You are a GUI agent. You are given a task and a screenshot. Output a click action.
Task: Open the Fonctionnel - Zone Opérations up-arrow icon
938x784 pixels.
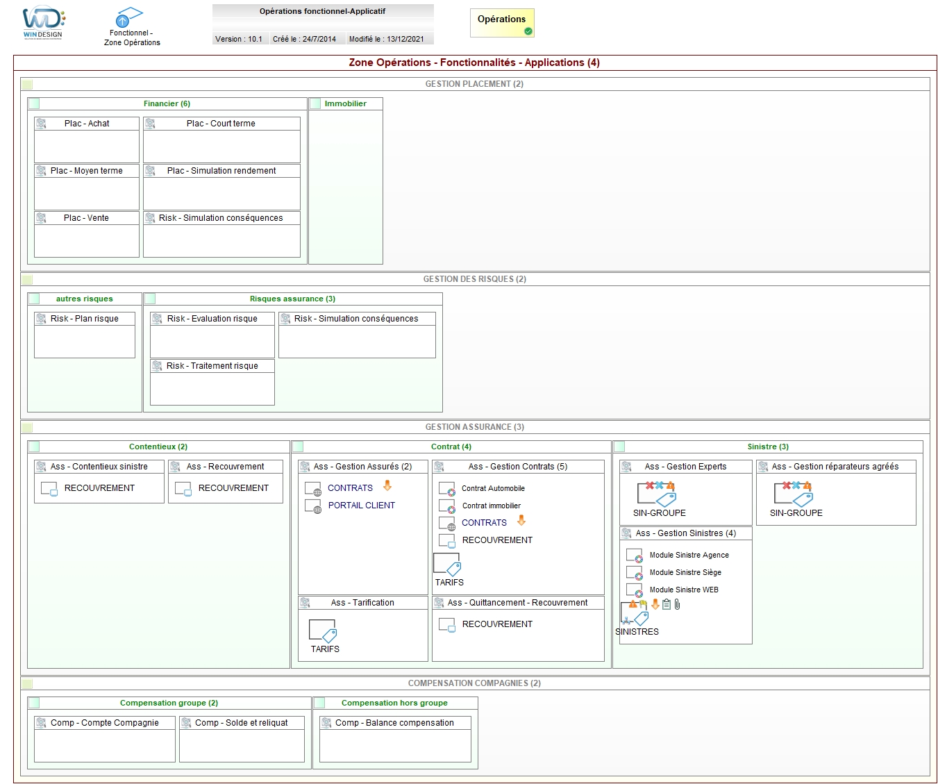pyautogui.click(x=128, y=17)
